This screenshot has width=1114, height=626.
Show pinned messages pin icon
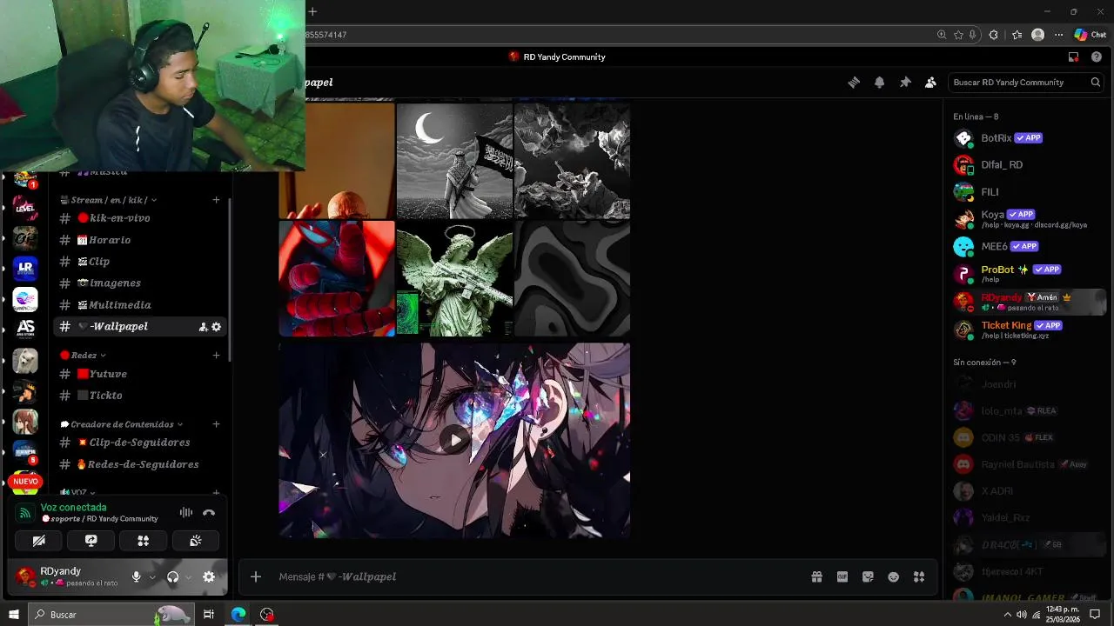click(905, 82)
